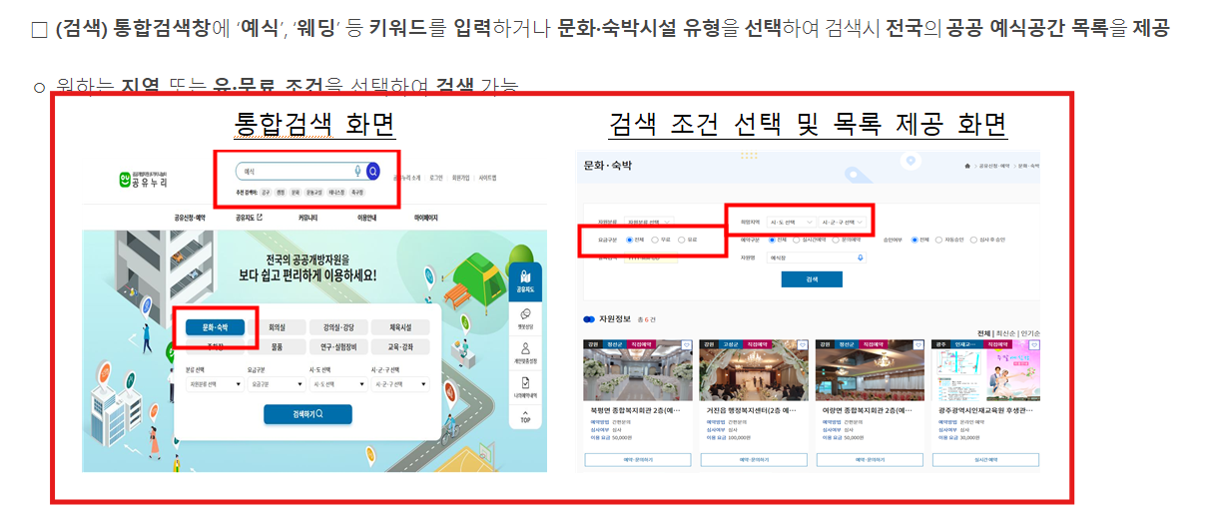
Task: Open the 자원분류 dropdown in the filter panel
Action: (x=648, y=222)
